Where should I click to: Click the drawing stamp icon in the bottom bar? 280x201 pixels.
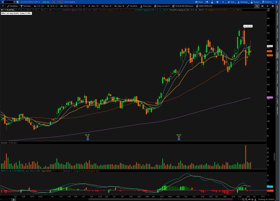coord(256,199)
